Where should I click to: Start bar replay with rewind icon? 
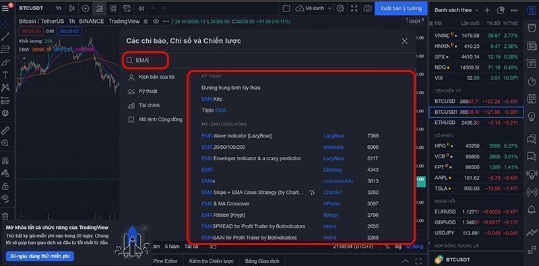[141, 8]
